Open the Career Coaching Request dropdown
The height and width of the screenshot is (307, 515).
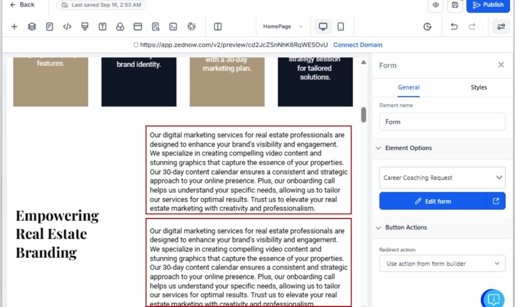(442, 178)
